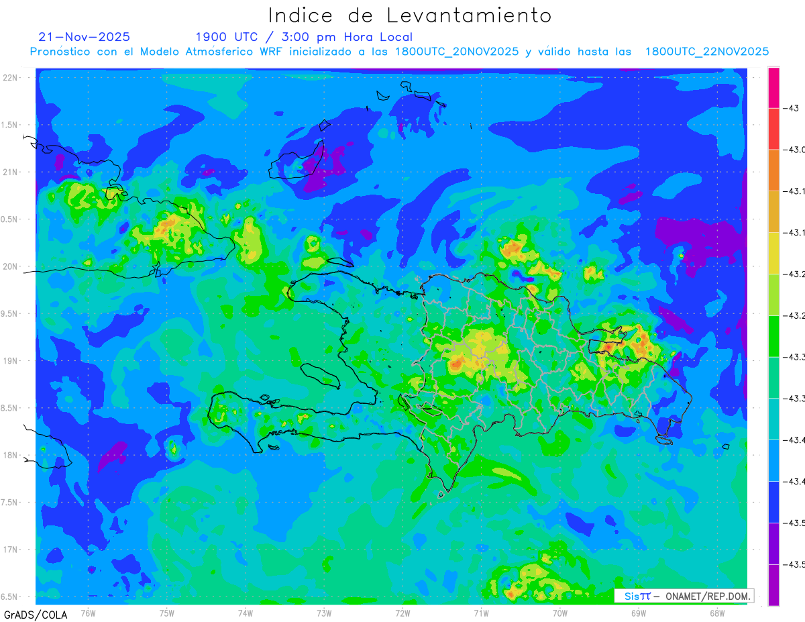Click the magenta swatch atop the color scale

[773, 87]
